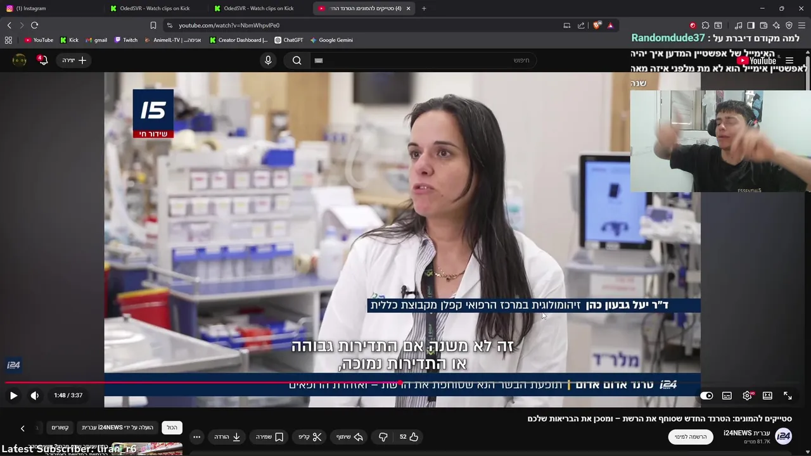
Task: Select the הכול filter chip
Action: (x=172, y=427)
